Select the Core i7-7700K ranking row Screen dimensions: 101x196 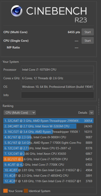[x=48, y=165]
